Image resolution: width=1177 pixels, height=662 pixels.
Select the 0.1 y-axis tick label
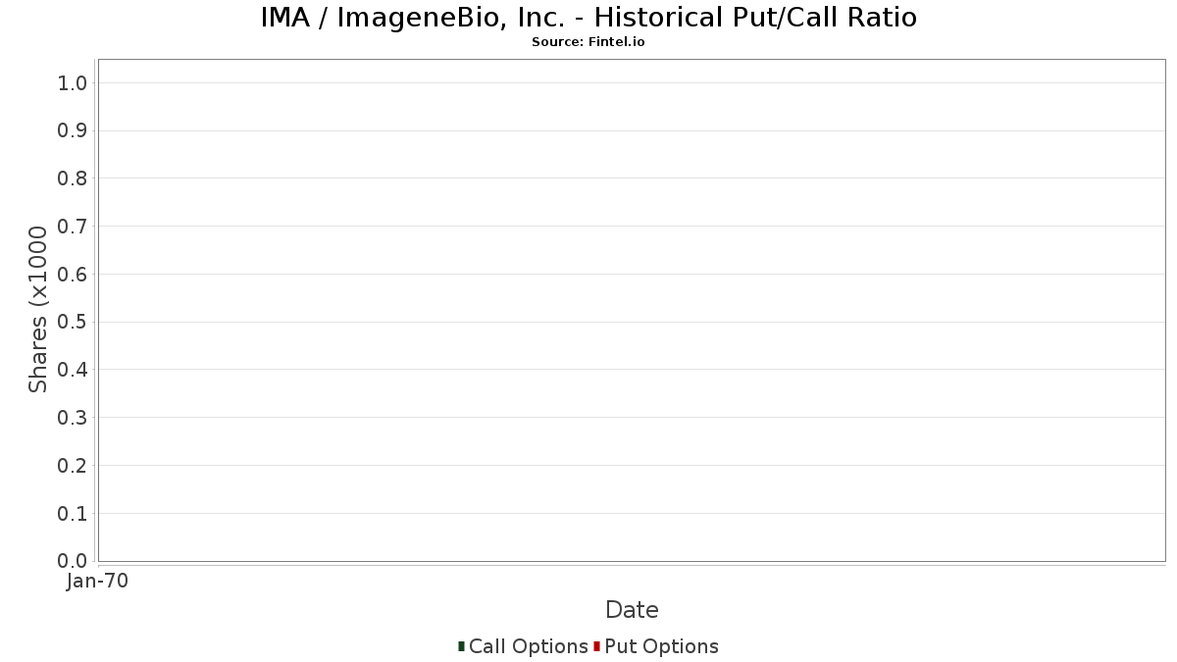pos(73,513)
